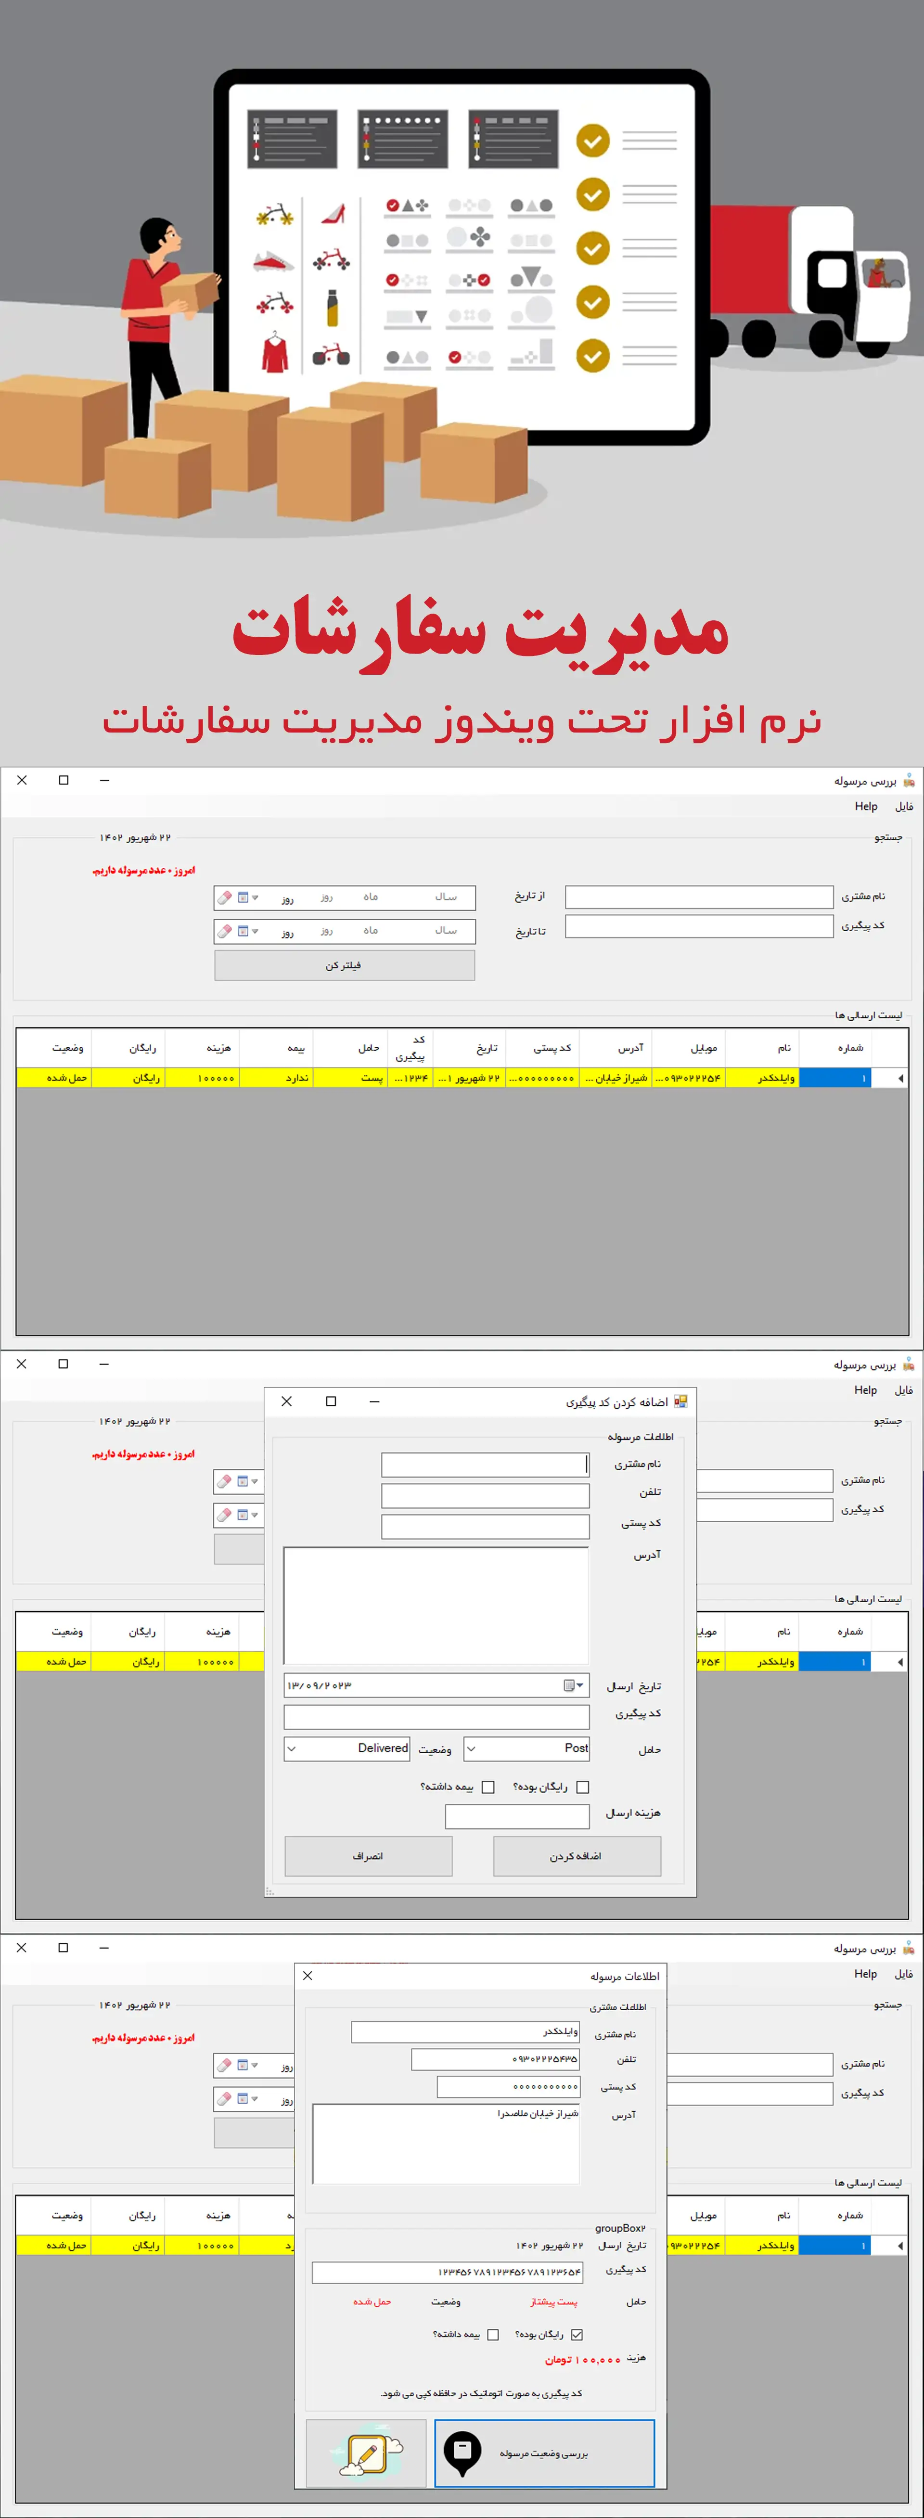This screenshot has height=2518, width=924.
Task: Click the فیلتر کن button in first window
Action: 344,965
